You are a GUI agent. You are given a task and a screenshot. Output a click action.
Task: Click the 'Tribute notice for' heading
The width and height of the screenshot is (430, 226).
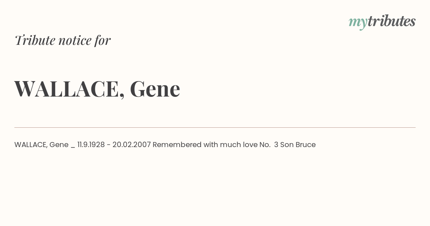point(63,41)
